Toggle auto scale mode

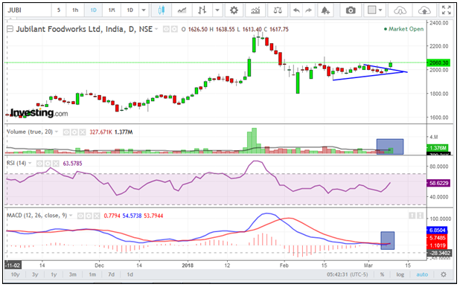(422, 274)
